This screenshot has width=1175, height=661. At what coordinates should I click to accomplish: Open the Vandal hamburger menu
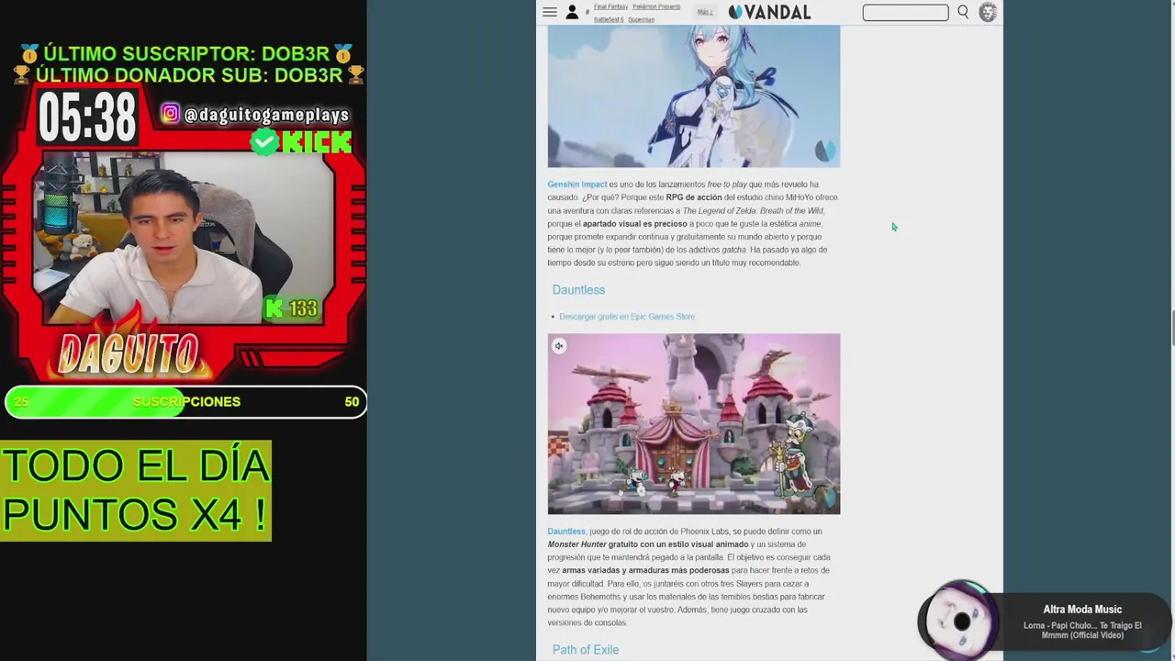click(x=549, y=12)
